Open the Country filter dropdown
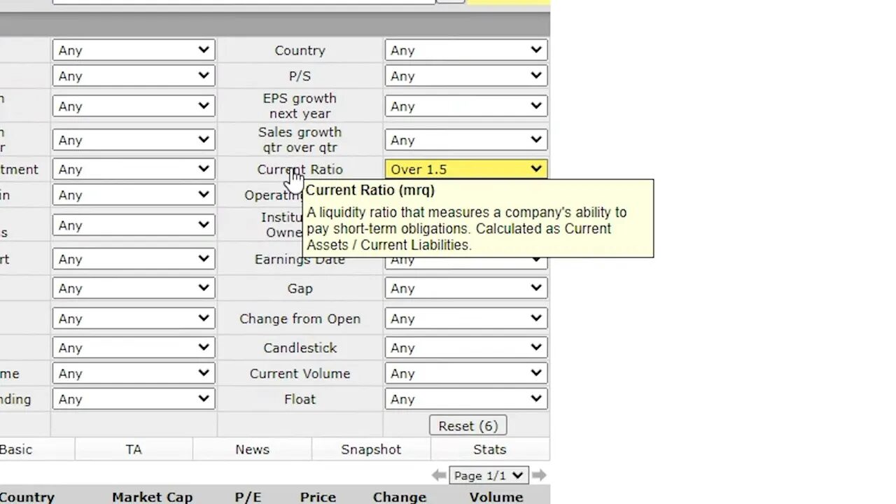The width and height of the screenshot is (896, 504). pyautogui.click(x=465, y=50)
